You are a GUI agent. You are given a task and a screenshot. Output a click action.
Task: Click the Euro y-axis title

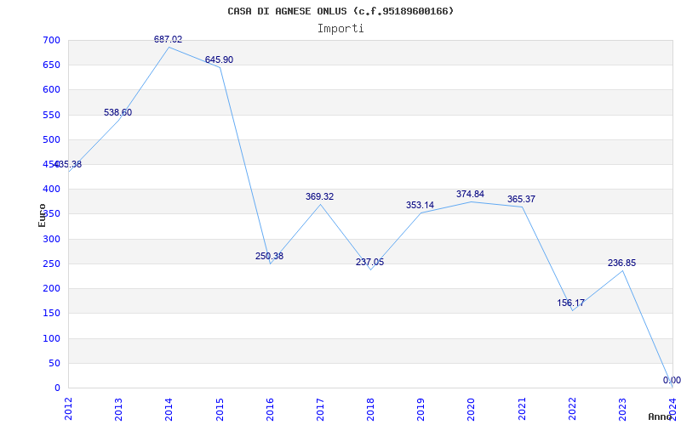click(x=42, y=215)
